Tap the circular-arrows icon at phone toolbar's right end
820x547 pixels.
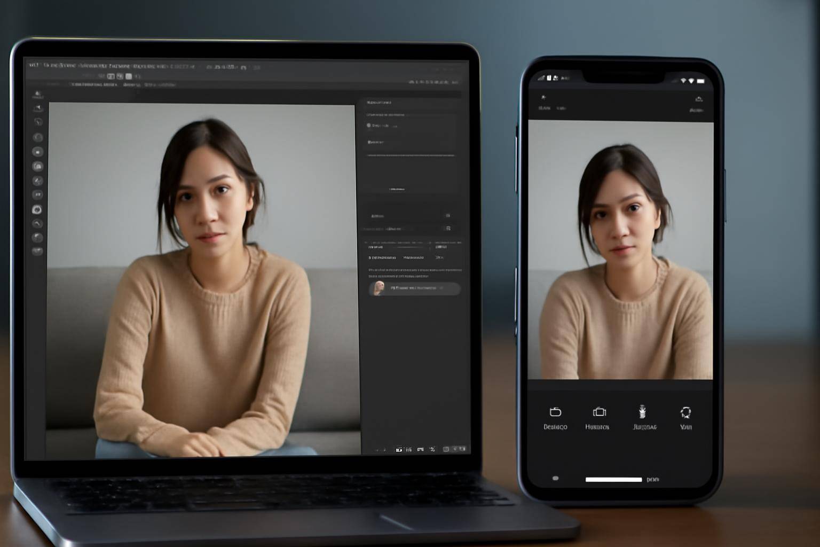point(685,412)
